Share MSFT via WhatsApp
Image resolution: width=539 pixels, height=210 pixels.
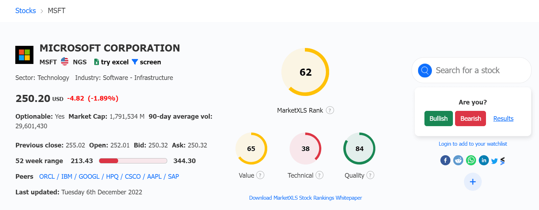(x=471, y=160)
